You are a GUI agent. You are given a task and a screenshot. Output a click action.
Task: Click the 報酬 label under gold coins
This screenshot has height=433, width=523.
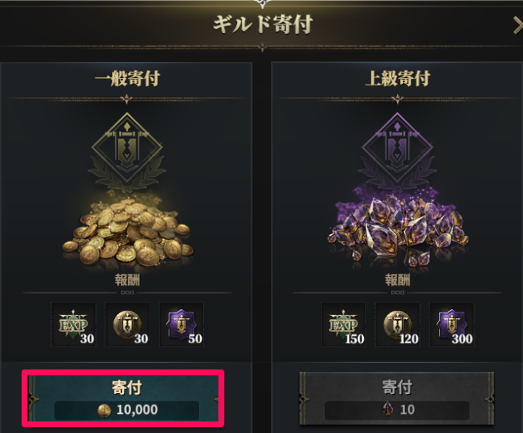coord(127,280)
